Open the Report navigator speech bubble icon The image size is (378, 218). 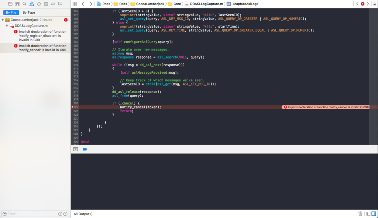click(x=60, y=4)
